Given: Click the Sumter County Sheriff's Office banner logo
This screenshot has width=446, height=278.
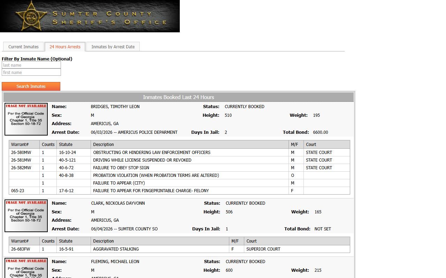Looking at the screenshot, I should (x=90, y=16).
